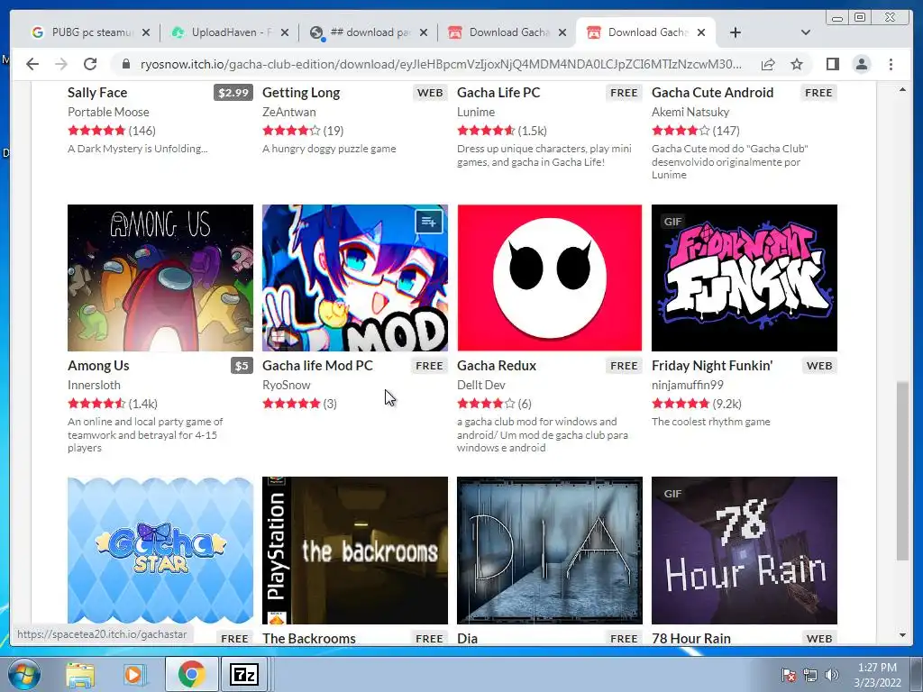Bookmark this page with star icon
This screenshot has width=923, height=692.
point(797,64)
